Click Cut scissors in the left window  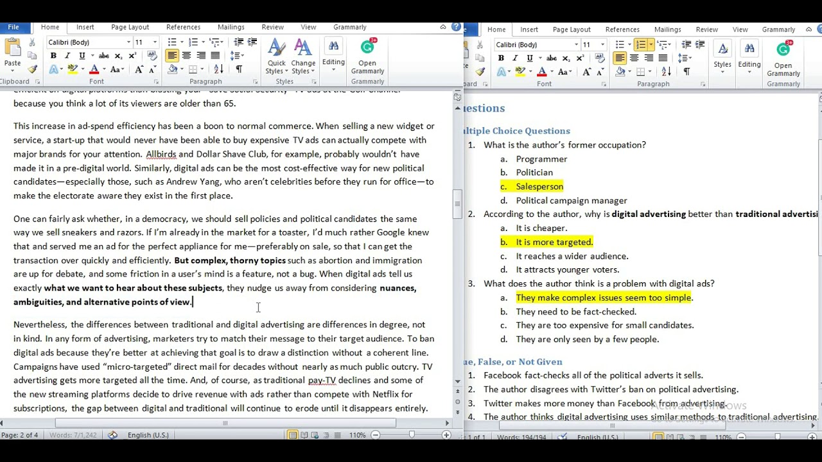click(x=32, y=42)
